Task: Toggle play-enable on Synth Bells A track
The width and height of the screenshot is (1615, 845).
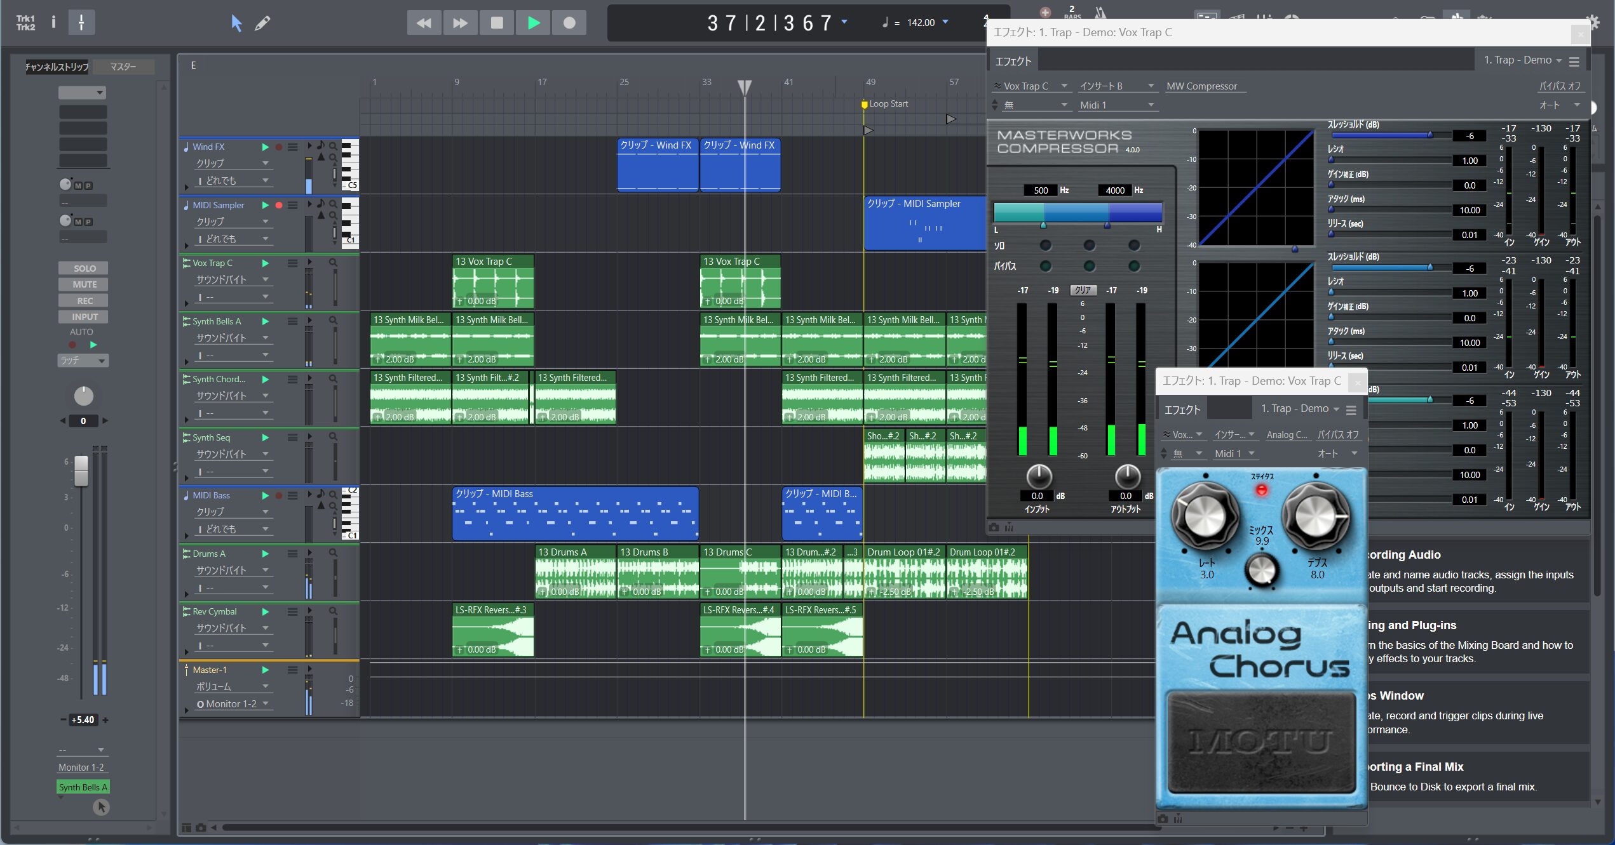Action: point(265,321)
